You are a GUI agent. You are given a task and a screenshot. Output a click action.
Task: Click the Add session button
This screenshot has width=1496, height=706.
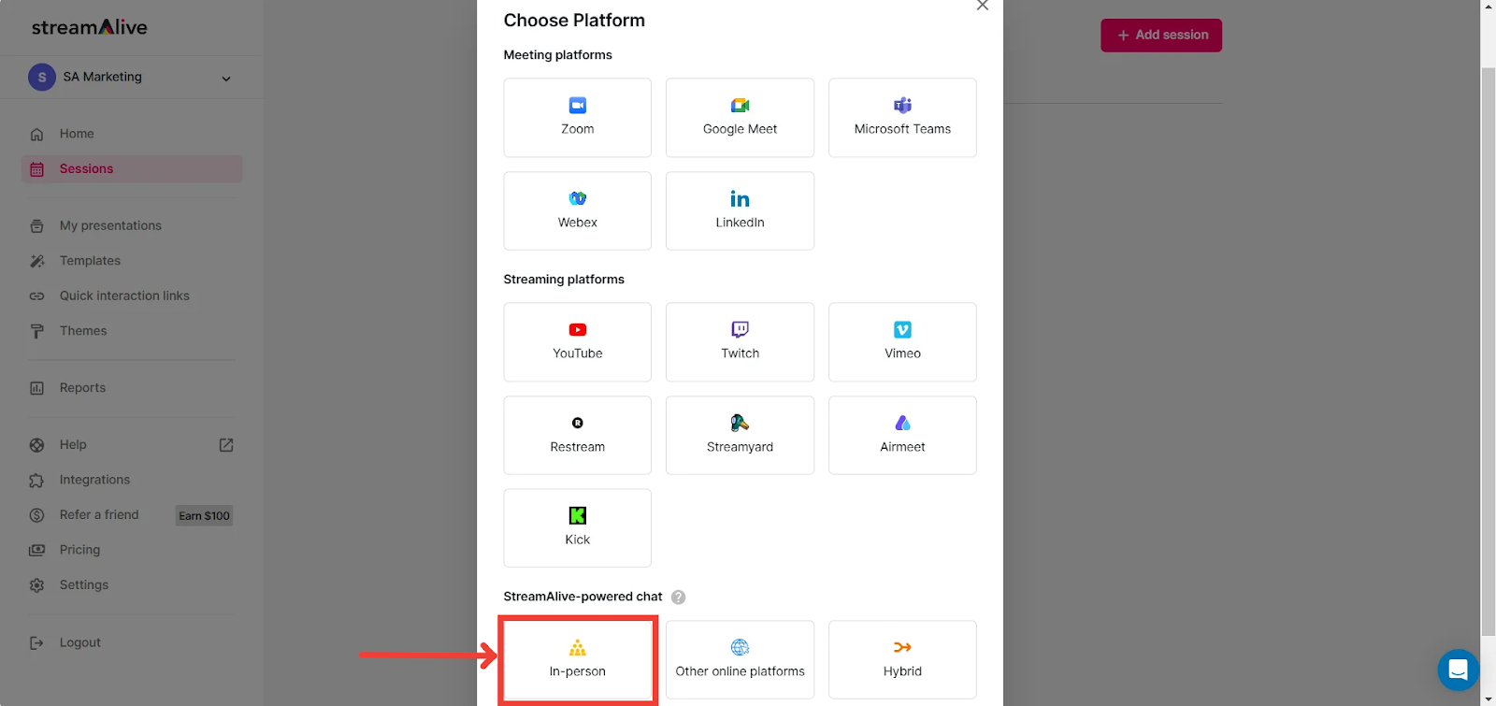click(1161, 36)
